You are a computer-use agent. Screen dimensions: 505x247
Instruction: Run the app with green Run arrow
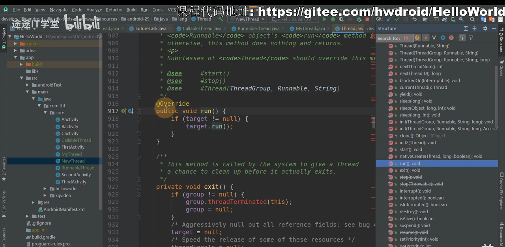(325, 19)
